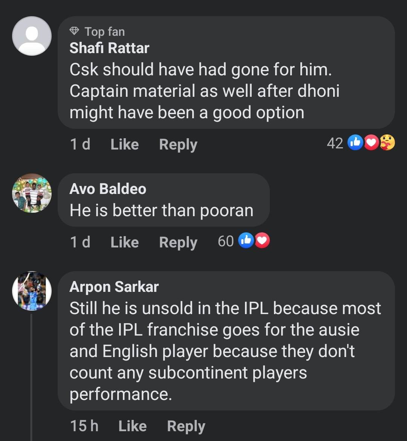Screen dimensions: 407x441
Task: Open Avo Baldeo's profile name link
Action: click(108, 189)
